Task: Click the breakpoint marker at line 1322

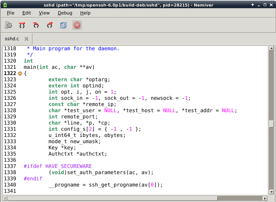Action: pos(20,73)
